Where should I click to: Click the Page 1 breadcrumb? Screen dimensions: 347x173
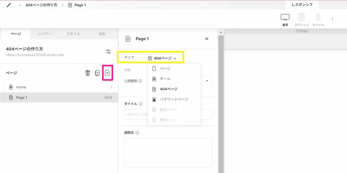tap(77, 5)
